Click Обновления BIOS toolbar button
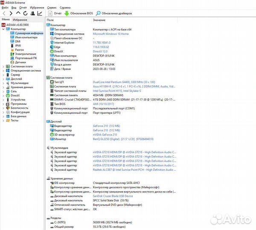This screenshot has height=230, width=256. [79, 13]
